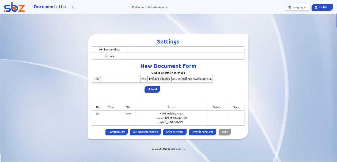Click the gray Back button
Viewport: 337px width, 162px height.
tap(225, 132)
